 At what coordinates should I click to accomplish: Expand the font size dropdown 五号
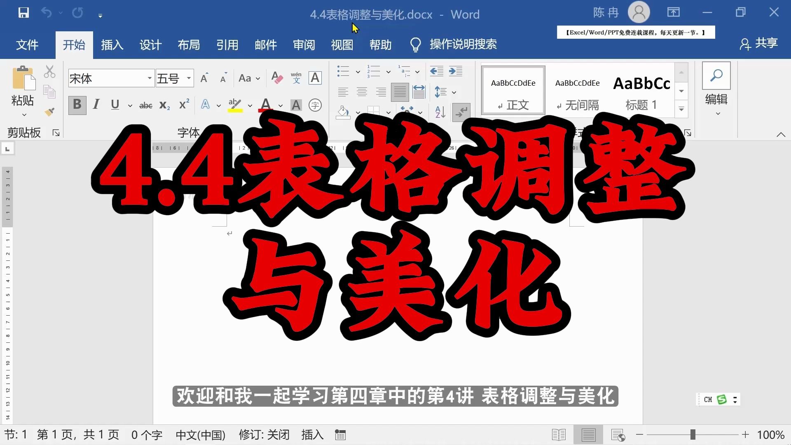(189, 79)
